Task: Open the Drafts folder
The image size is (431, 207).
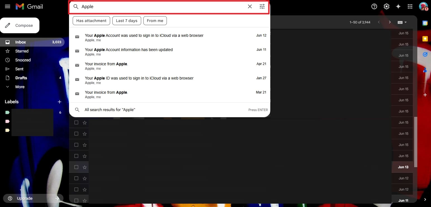Action: point(21,78)
